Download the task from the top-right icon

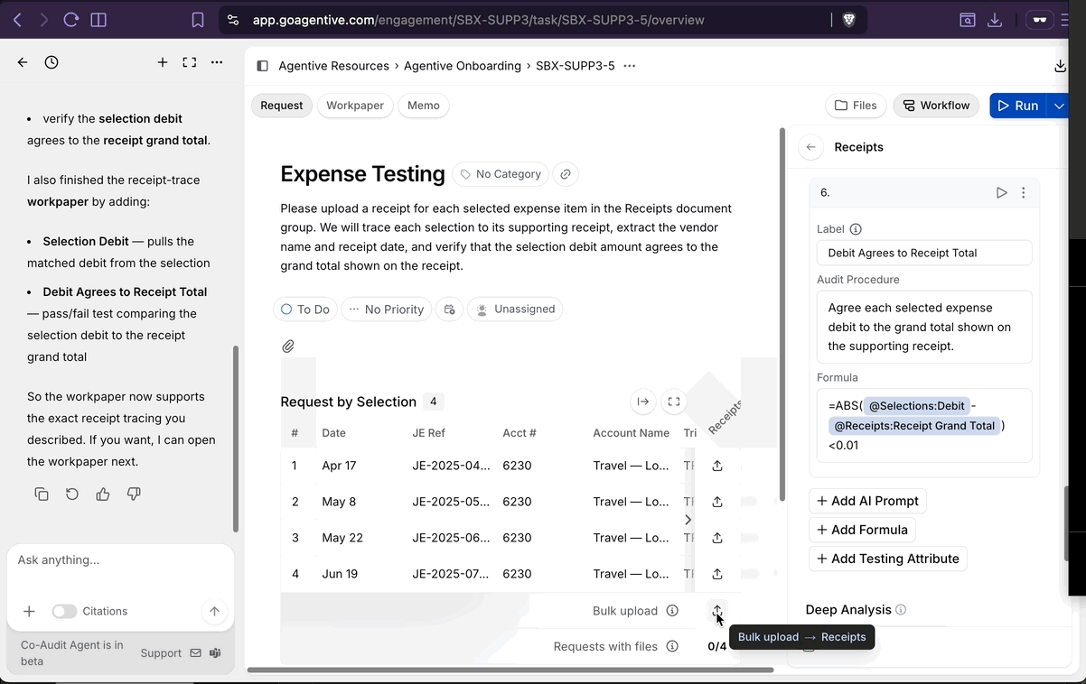(x=1060, y=66)
